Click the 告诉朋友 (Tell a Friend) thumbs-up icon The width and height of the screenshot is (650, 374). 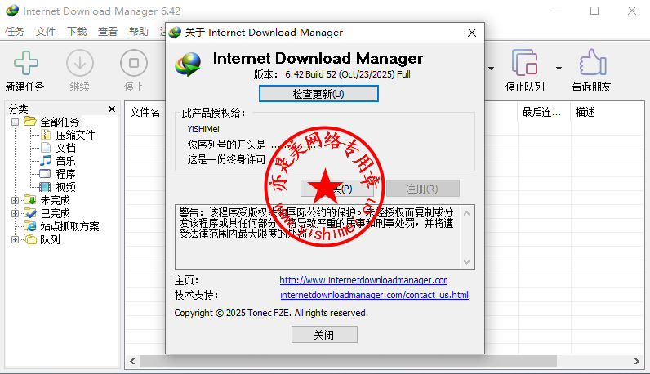[x=591, y=64]
